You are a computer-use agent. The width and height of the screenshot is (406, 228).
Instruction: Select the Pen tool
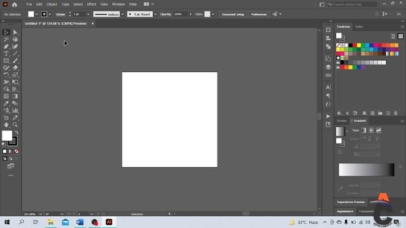[x=6, y=46]
